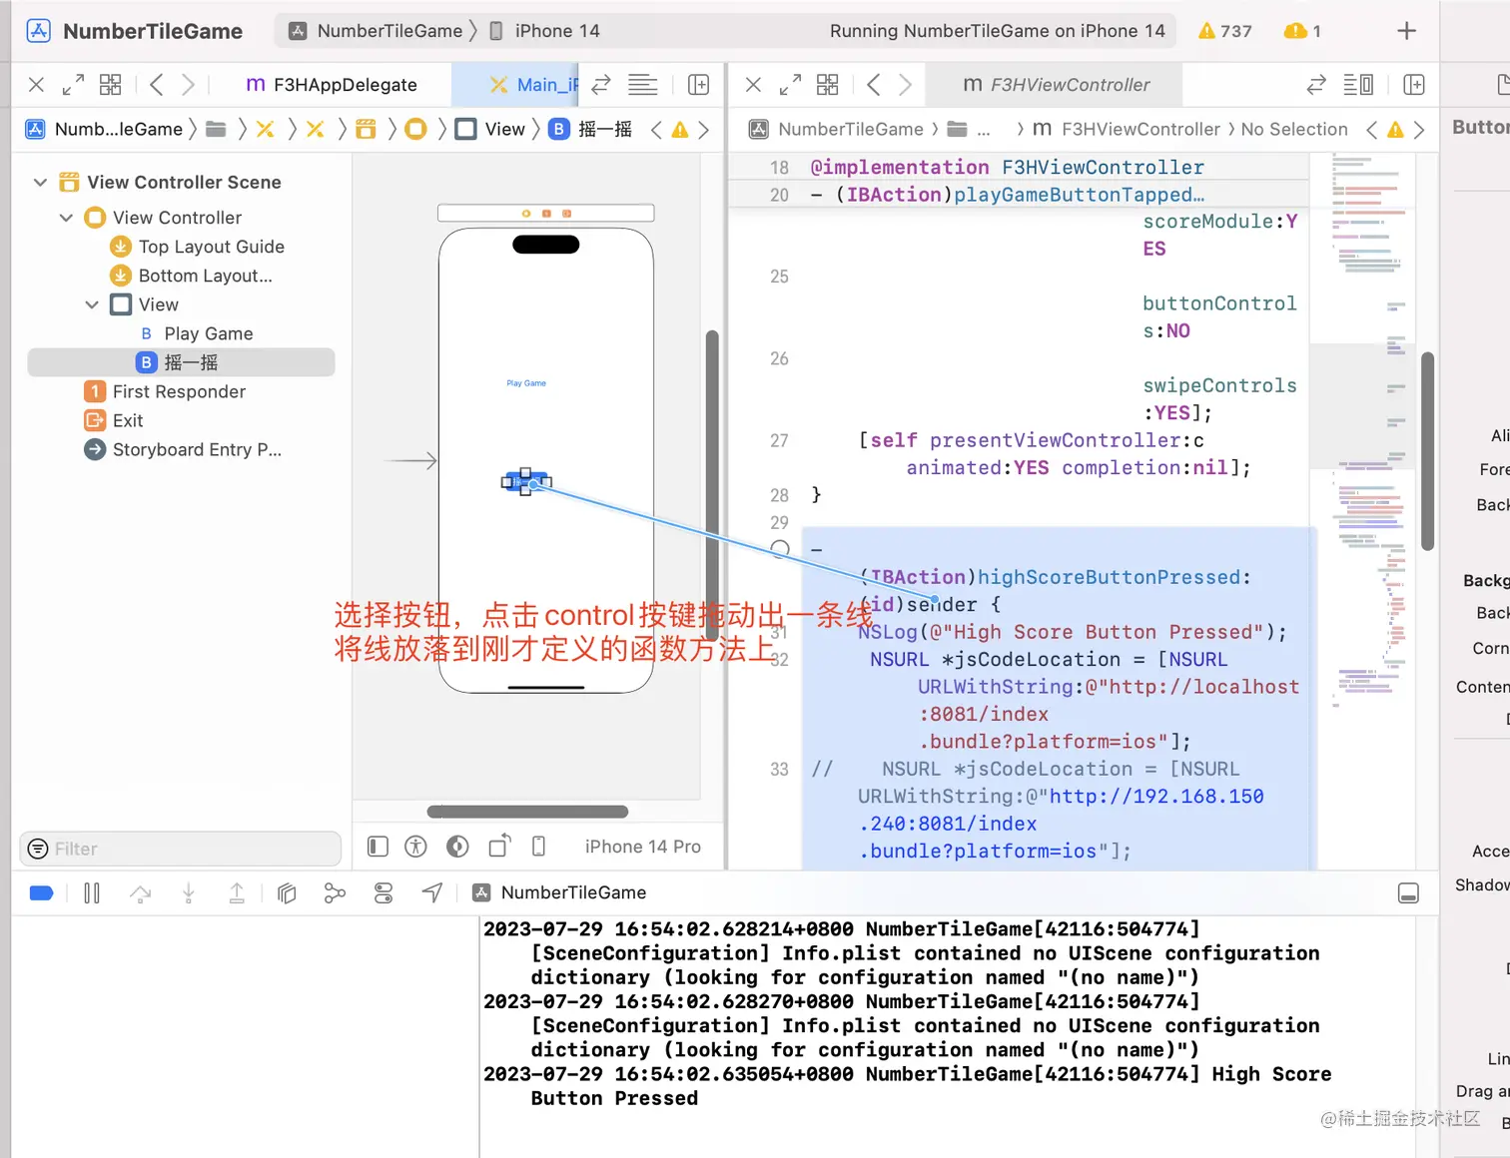Go forward in the left editor history
This screenshot has height=1158, width=1510.
188,85
